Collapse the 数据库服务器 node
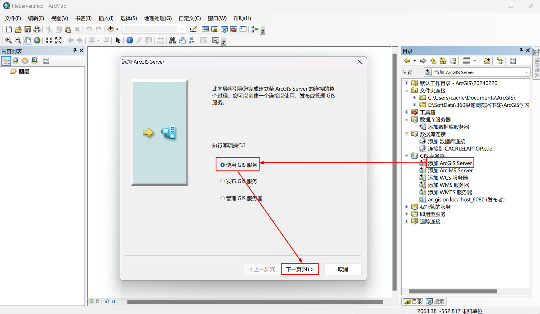 406,119
